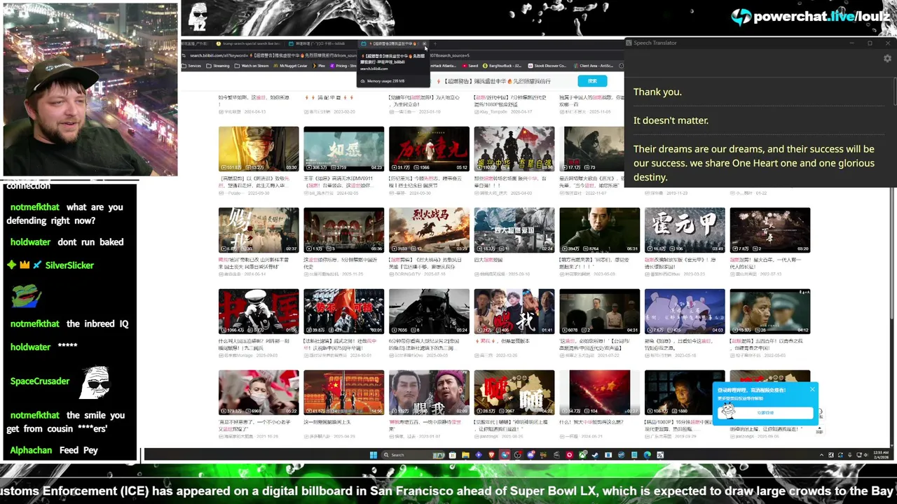
Task: Open the Streaming bookmark folder
Action: coord(219,66)
